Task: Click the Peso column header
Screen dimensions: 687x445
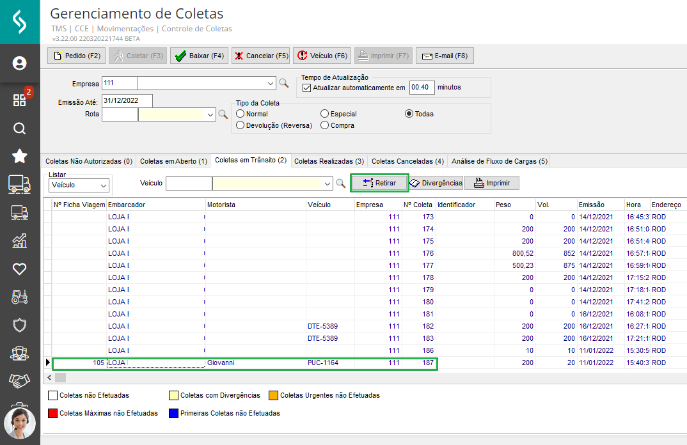Action: click(x=514, y=205)
